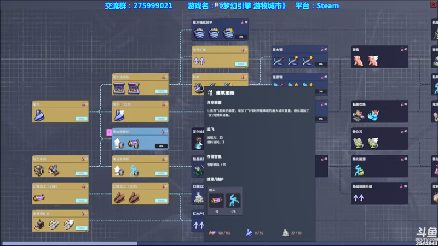Select the second crafting icon in 加工车间
Viewport: 438px width, 246px height.
click(54, 170)
